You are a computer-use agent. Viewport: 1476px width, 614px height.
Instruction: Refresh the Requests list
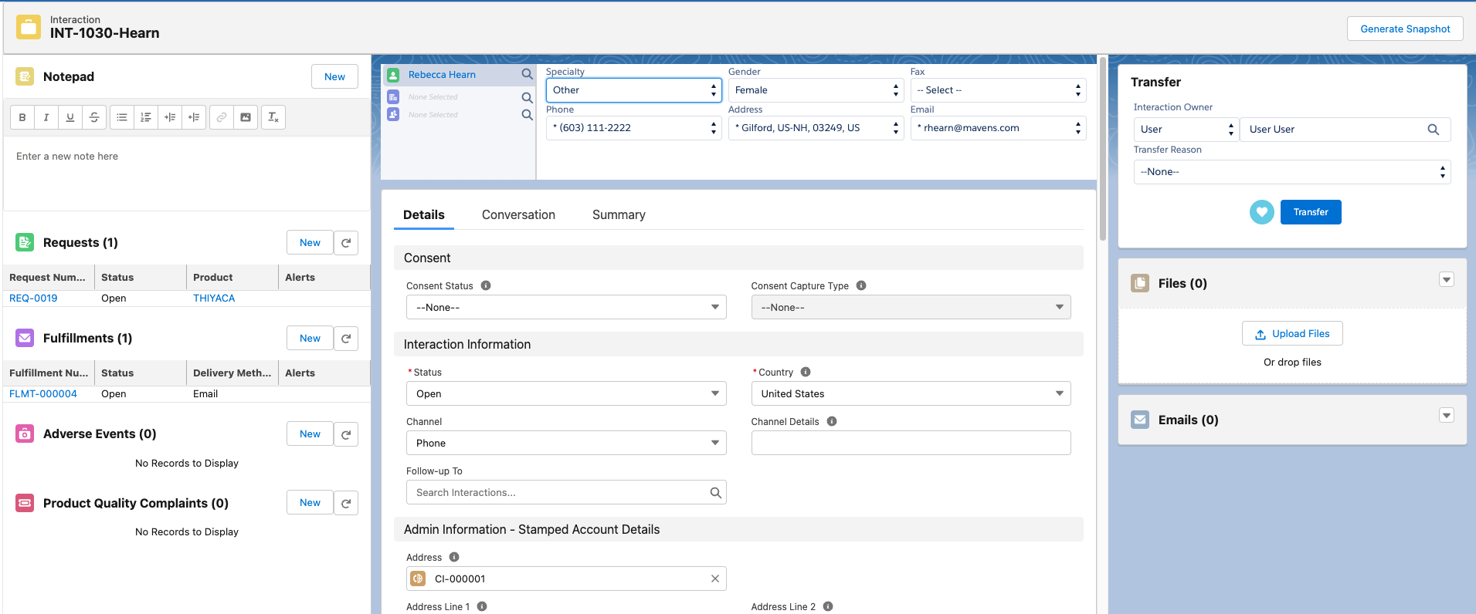(346, 242)
